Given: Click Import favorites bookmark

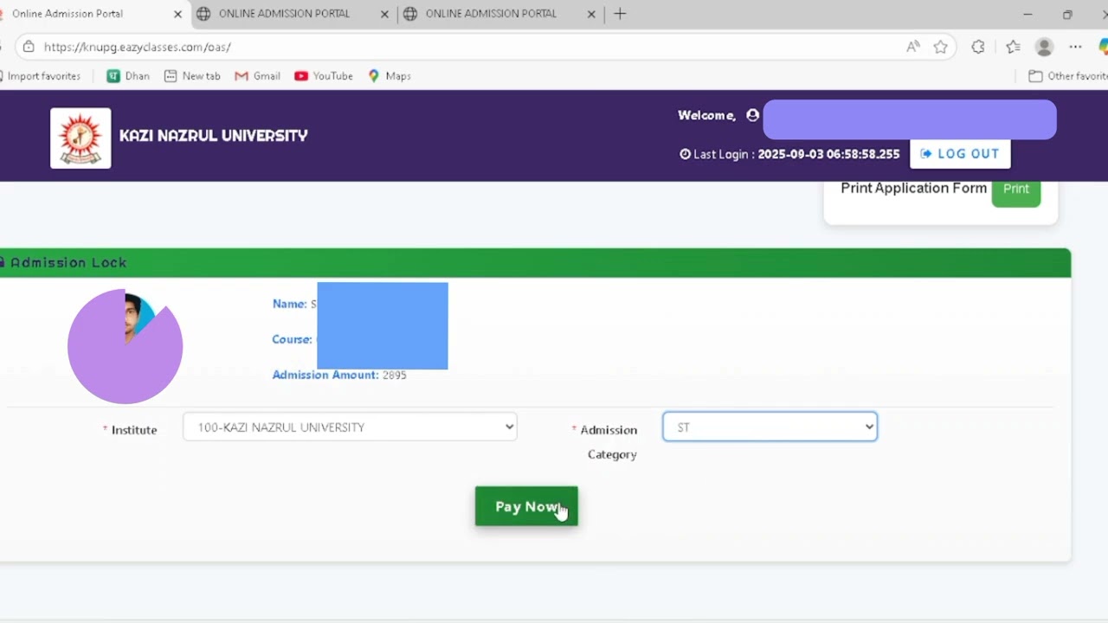Looking at the screenshot, I should coord(41,76).
